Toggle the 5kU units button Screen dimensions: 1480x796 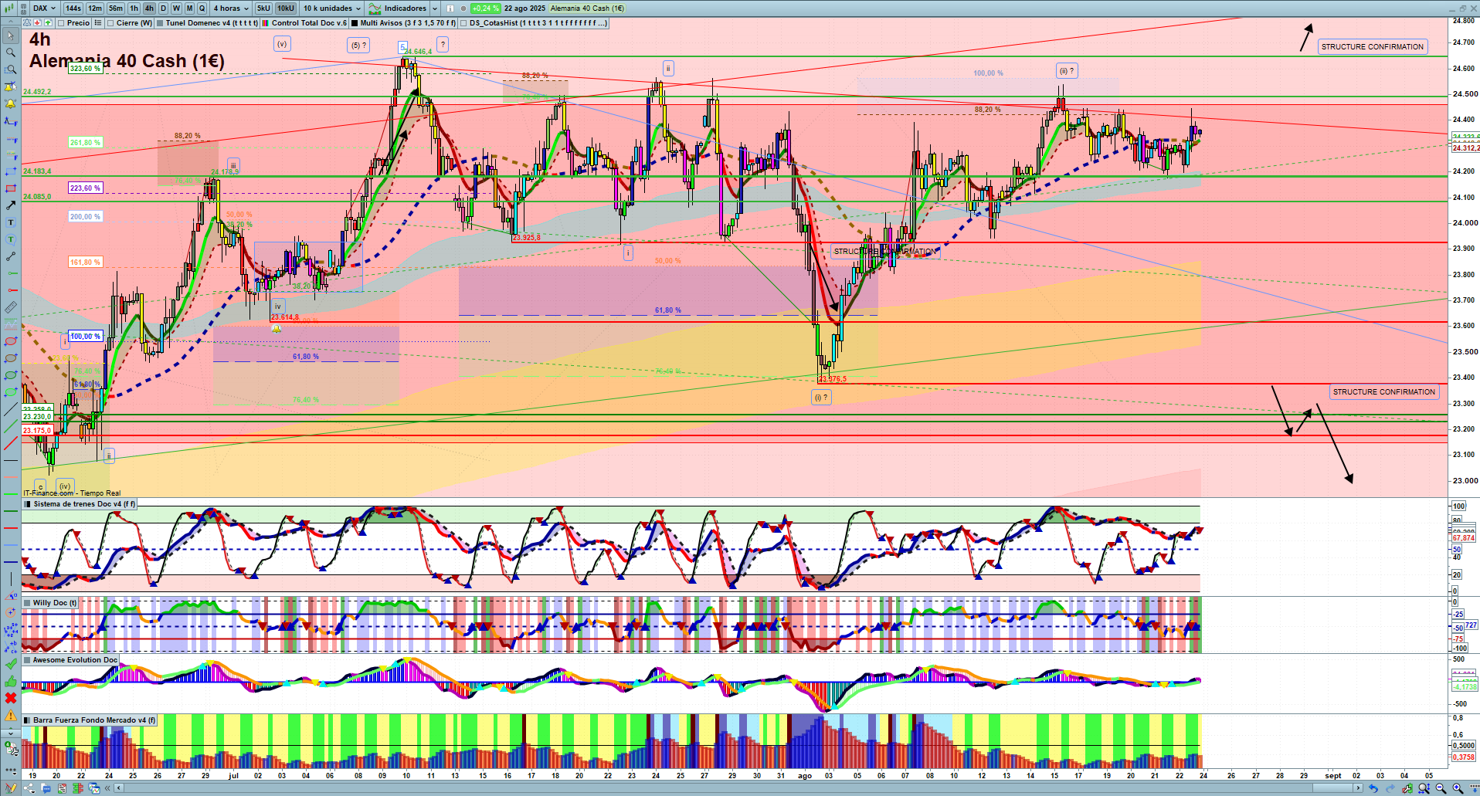pyautogui.click(x=263, y=8)
